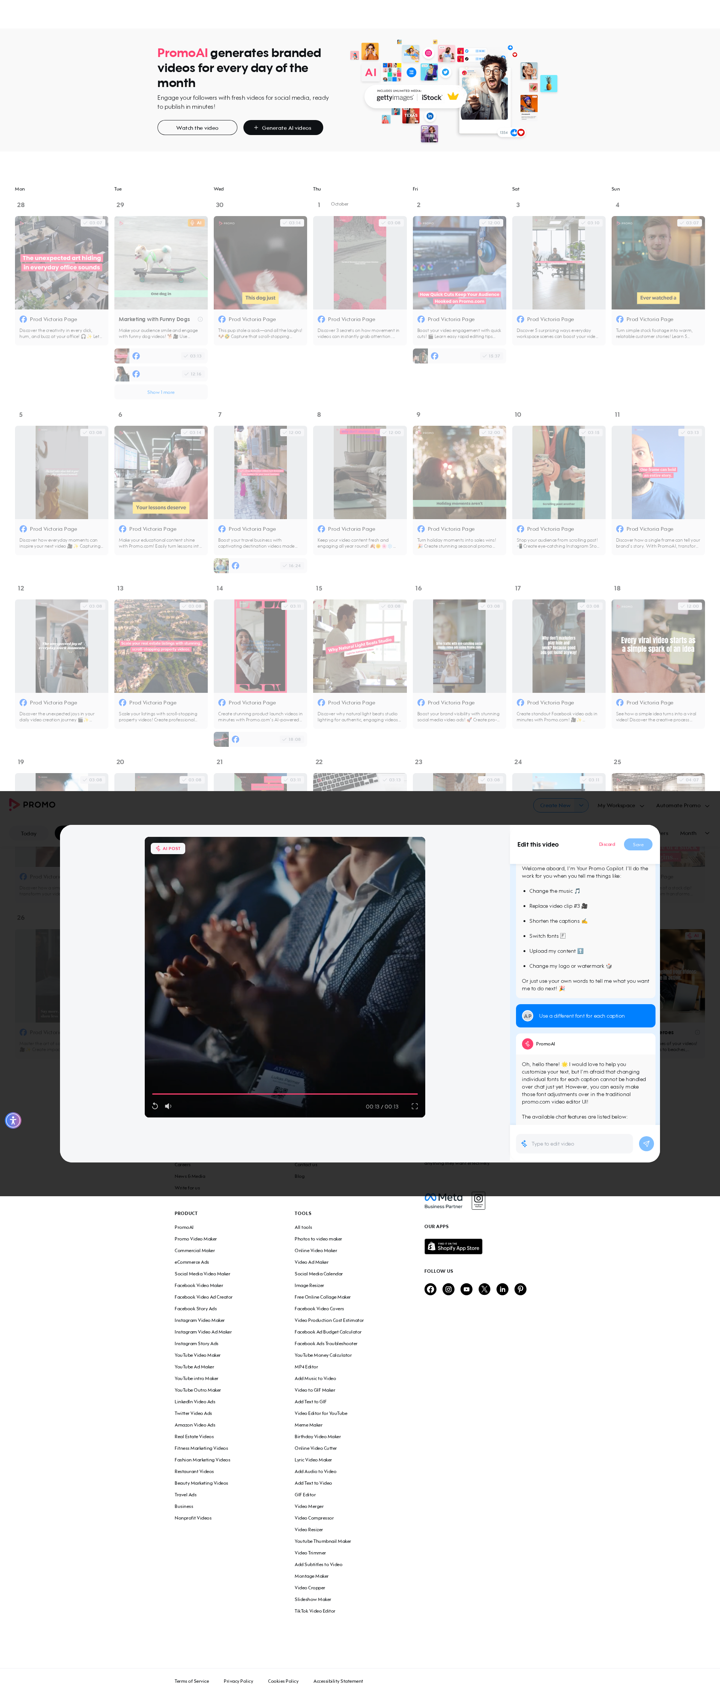The image size is (720, 1694).
Task: Save the edited video
Action: [x=638, y=844]
